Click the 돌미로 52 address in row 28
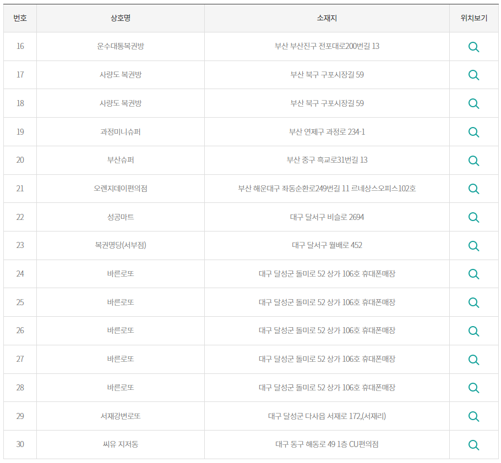501x463 pixels. (327, 388)
